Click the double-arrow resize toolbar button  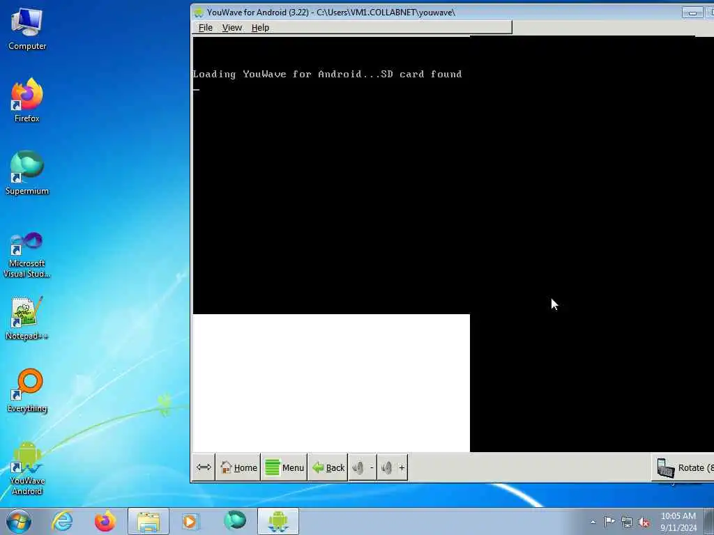point(204,467)
